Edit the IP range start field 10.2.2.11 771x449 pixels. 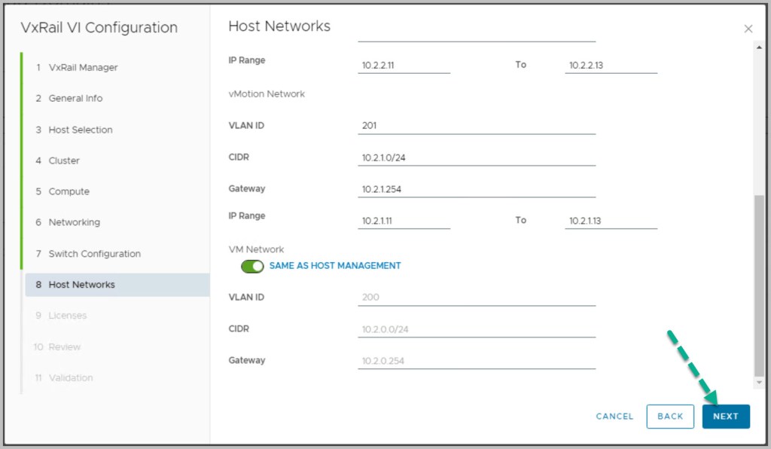click(x=404, y=66)
